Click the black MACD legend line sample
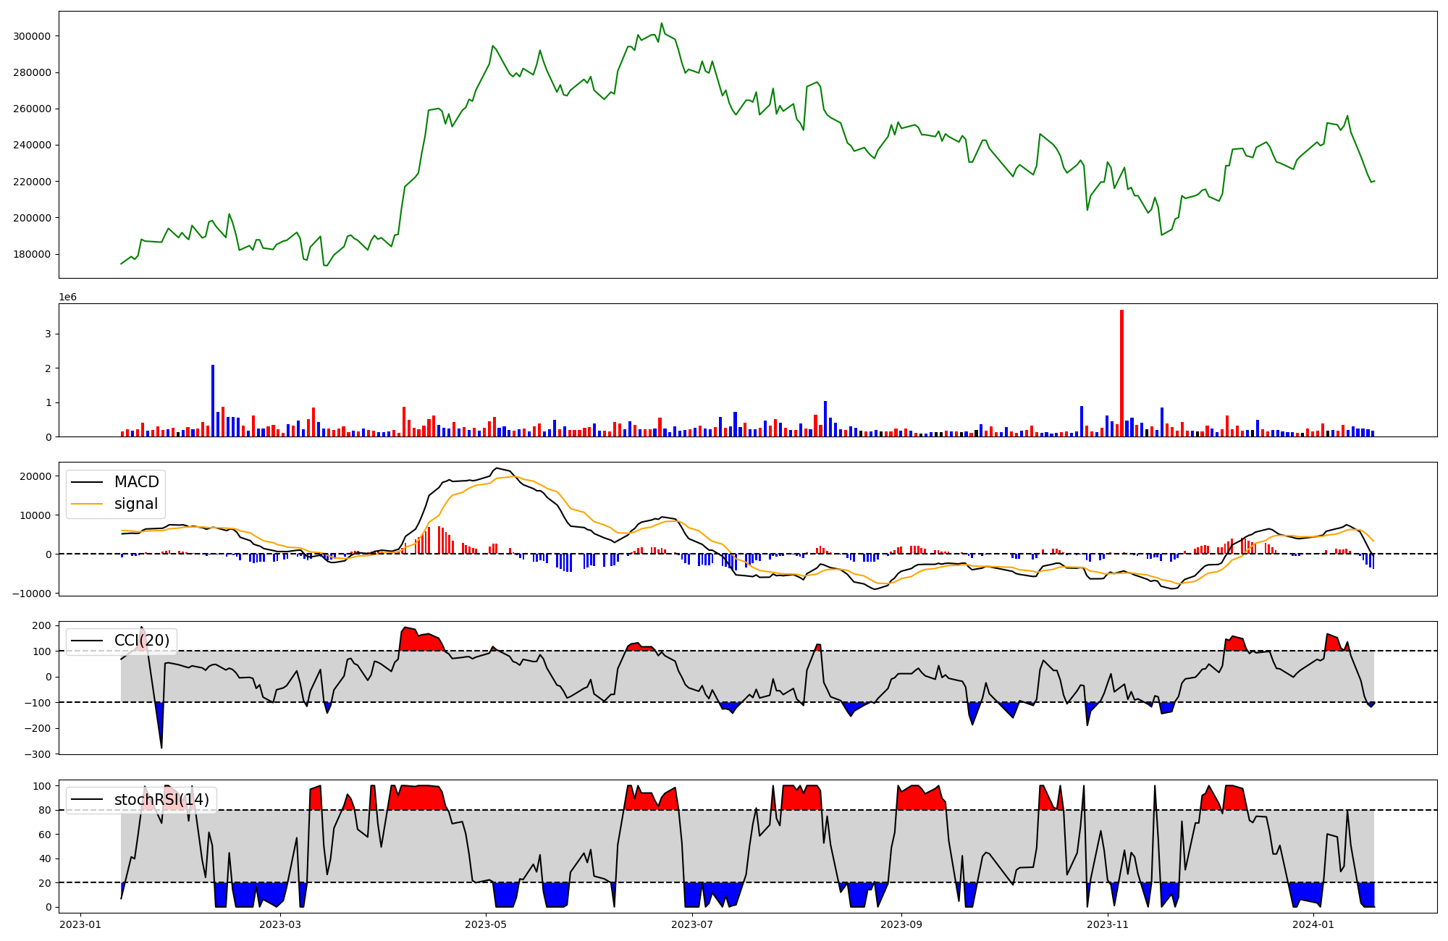 (x=88, y=483)
